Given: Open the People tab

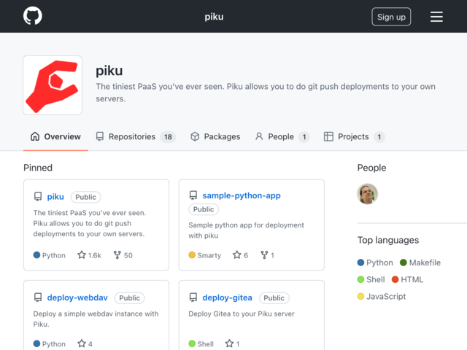Looking at the screenshot, I should 282,136.
